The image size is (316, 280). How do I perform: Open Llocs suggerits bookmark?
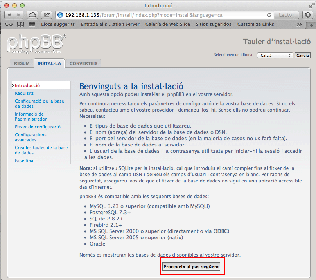click(x=58, y=24)
